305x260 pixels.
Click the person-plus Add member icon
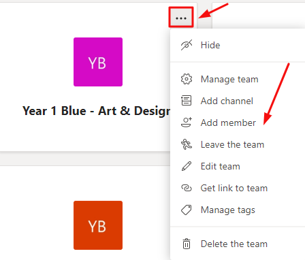(187, 123)
